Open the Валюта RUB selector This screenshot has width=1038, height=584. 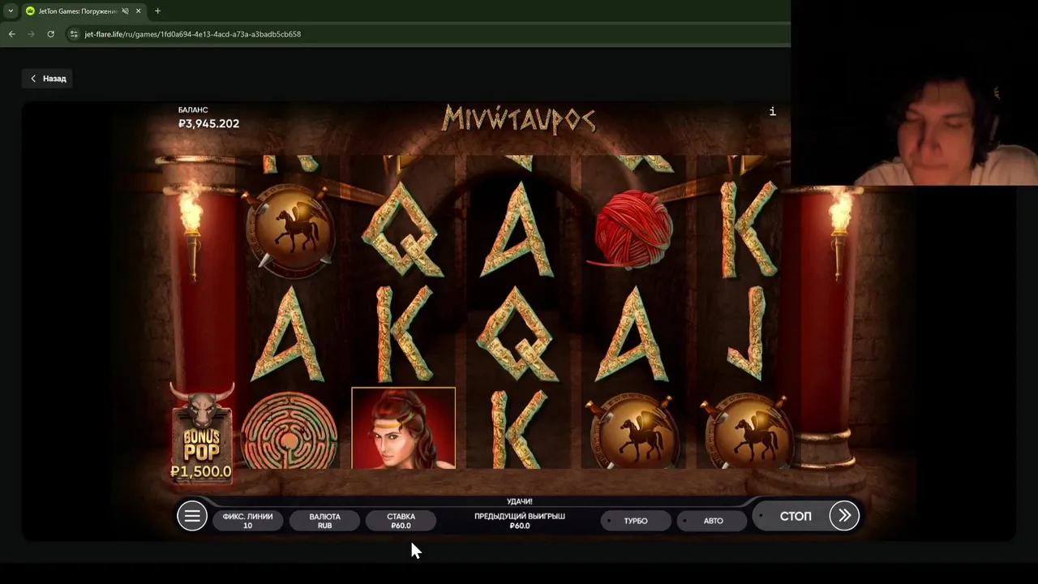coord(324,521)
